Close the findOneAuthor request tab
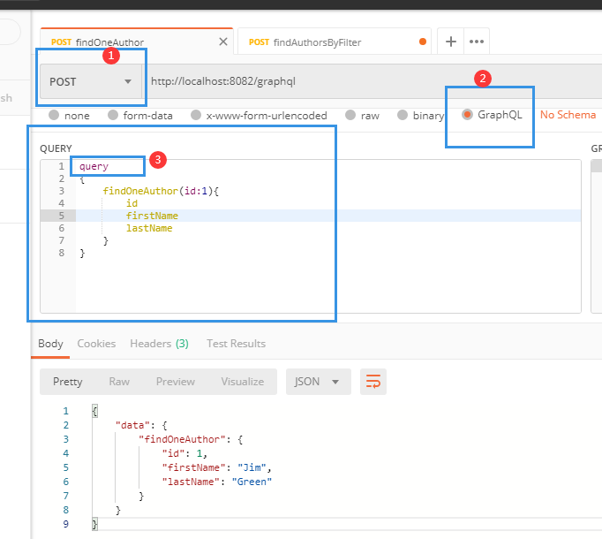 point(223,42)
